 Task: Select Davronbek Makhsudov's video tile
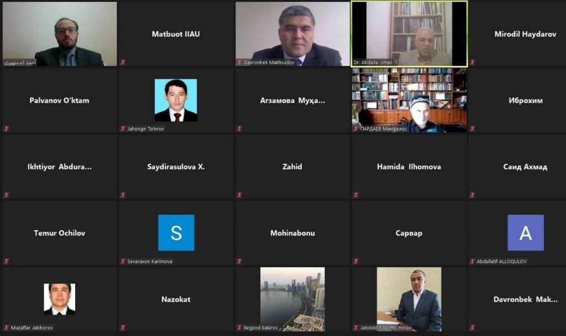[292, 34]
